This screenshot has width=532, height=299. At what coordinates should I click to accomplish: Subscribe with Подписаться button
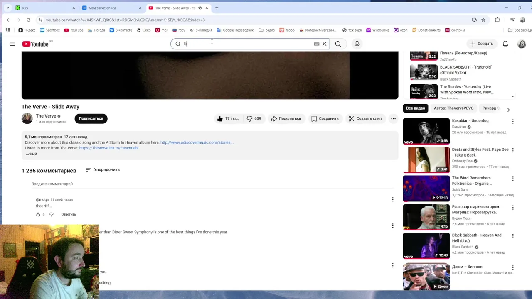91,118
